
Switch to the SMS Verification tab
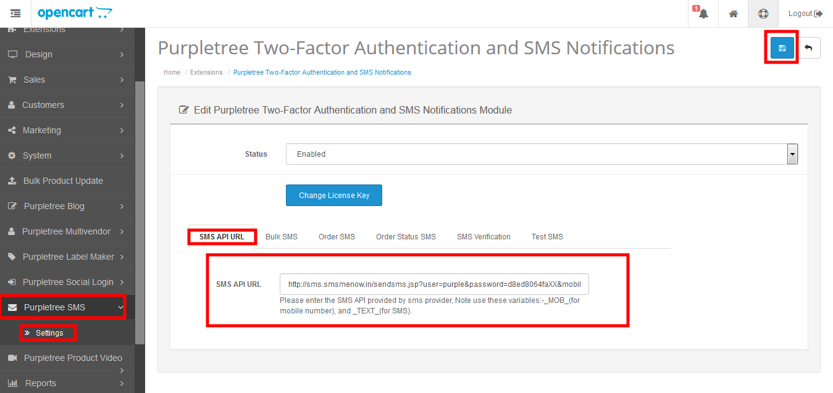[x=483, y=237]
